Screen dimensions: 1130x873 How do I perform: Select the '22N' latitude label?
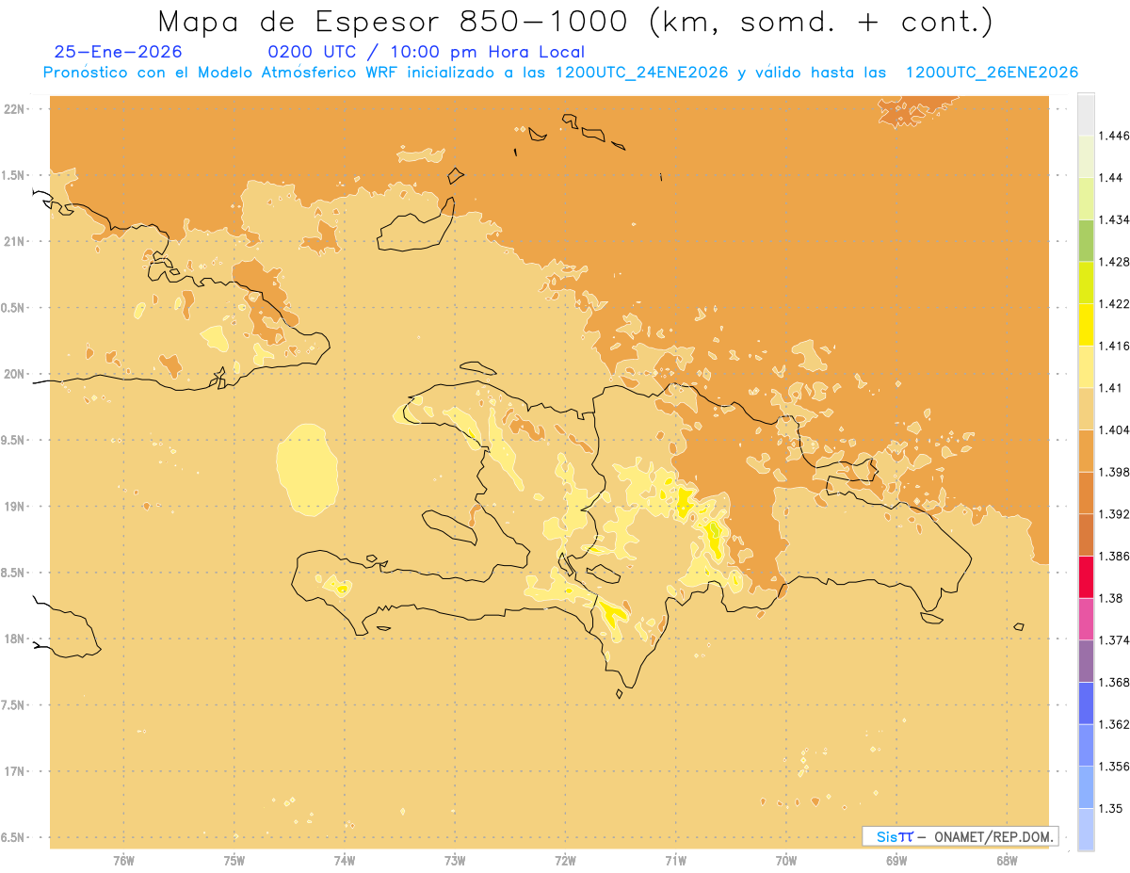(14, 109)
